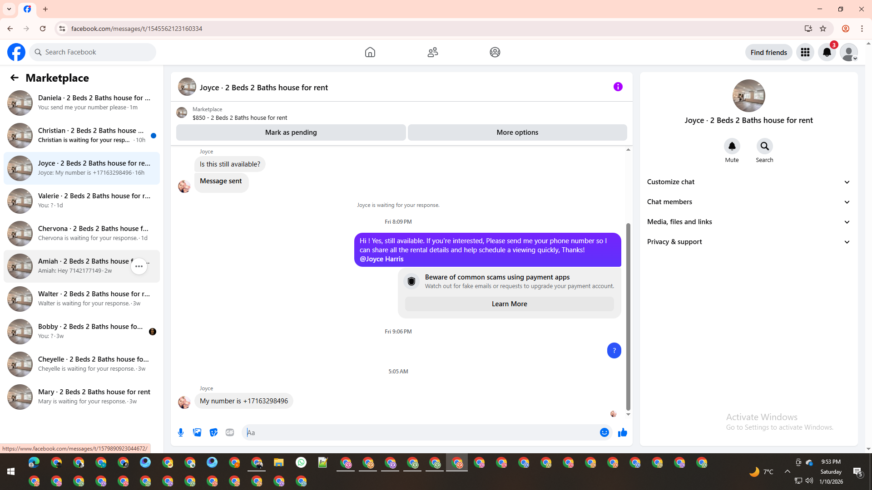Expand Privacy & support section

tap(748, 242)
